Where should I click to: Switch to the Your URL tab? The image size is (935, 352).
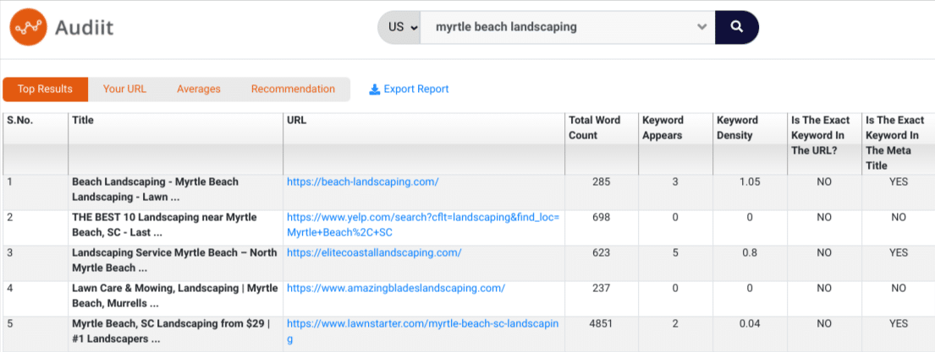[124, 89]
